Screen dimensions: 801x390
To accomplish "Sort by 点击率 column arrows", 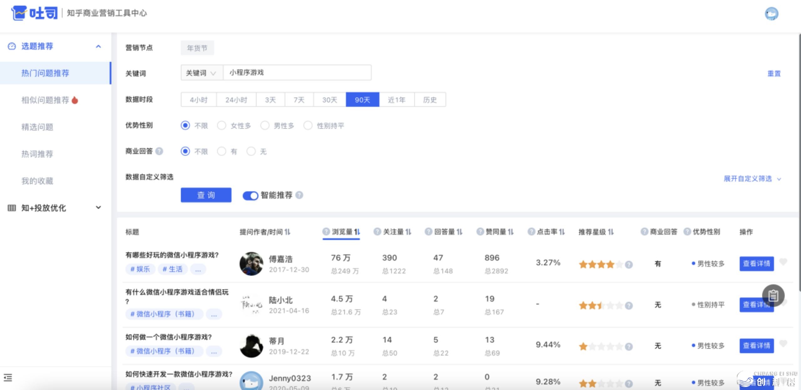I will (x=562, y=232).
